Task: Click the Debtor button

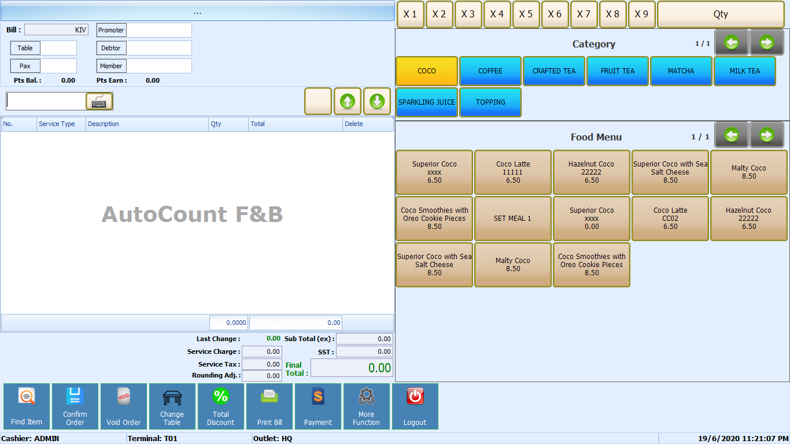Action: 111,48
